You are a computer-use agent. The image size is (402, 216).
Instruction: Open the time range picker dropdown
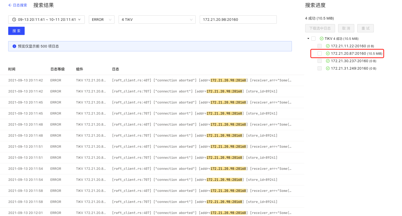(x=46, y=20)
